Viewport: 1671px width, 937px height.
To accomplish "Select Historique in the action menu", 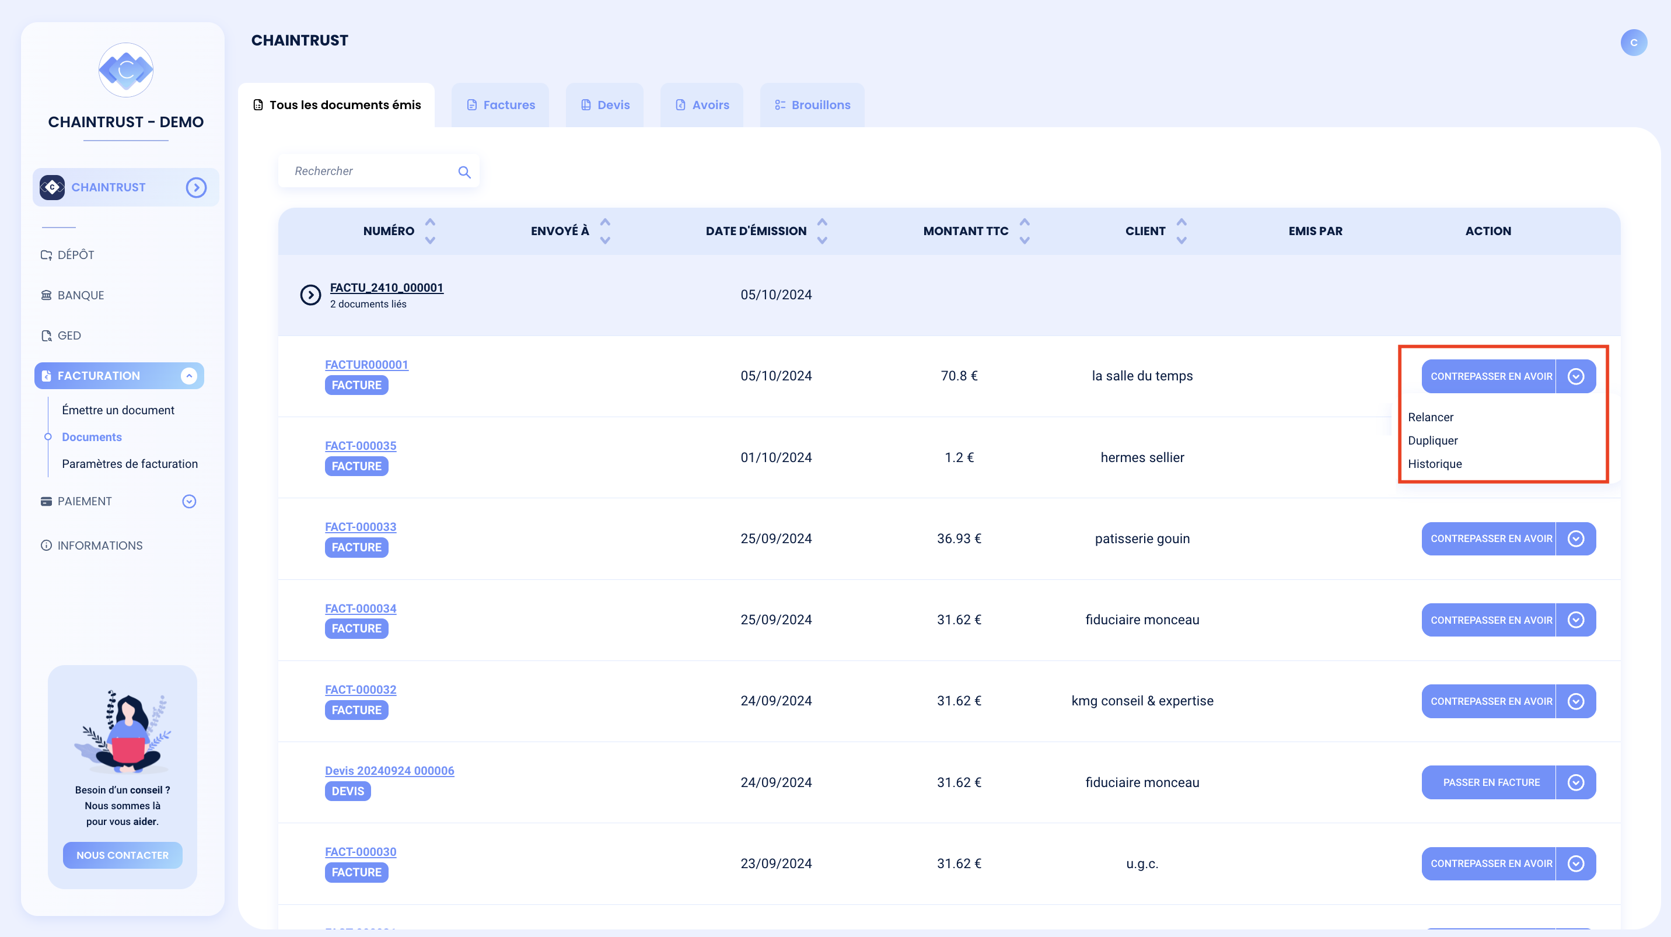I will (x=1434, y=464).
